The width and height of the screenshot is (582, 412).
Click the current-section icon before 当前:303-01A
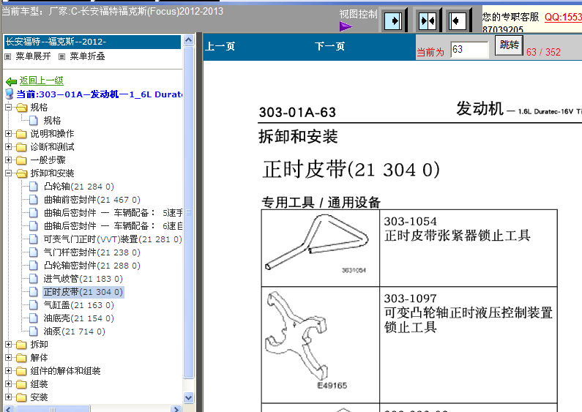click(10, 94)
